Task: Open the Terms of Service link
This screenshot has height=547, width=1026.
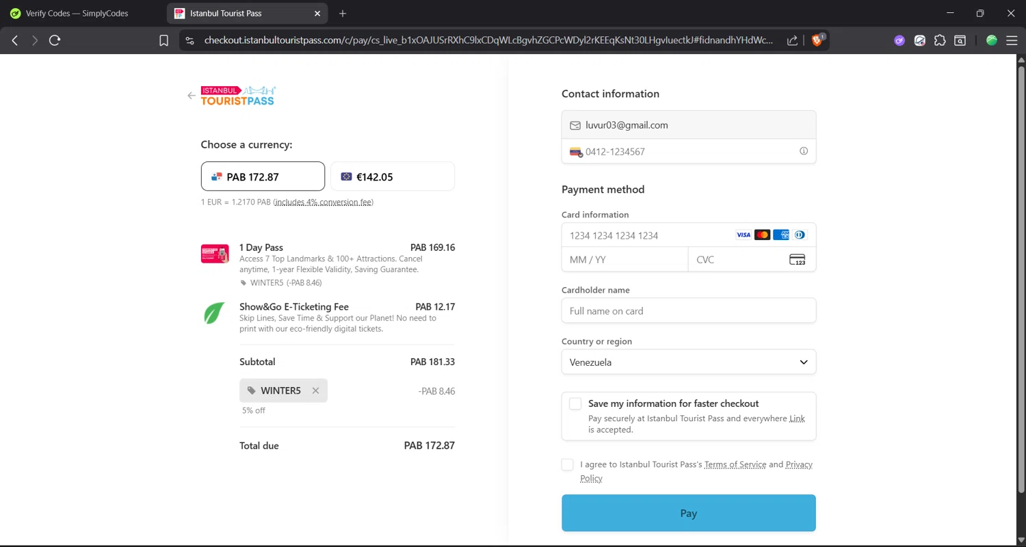Action: click(735, 464)
